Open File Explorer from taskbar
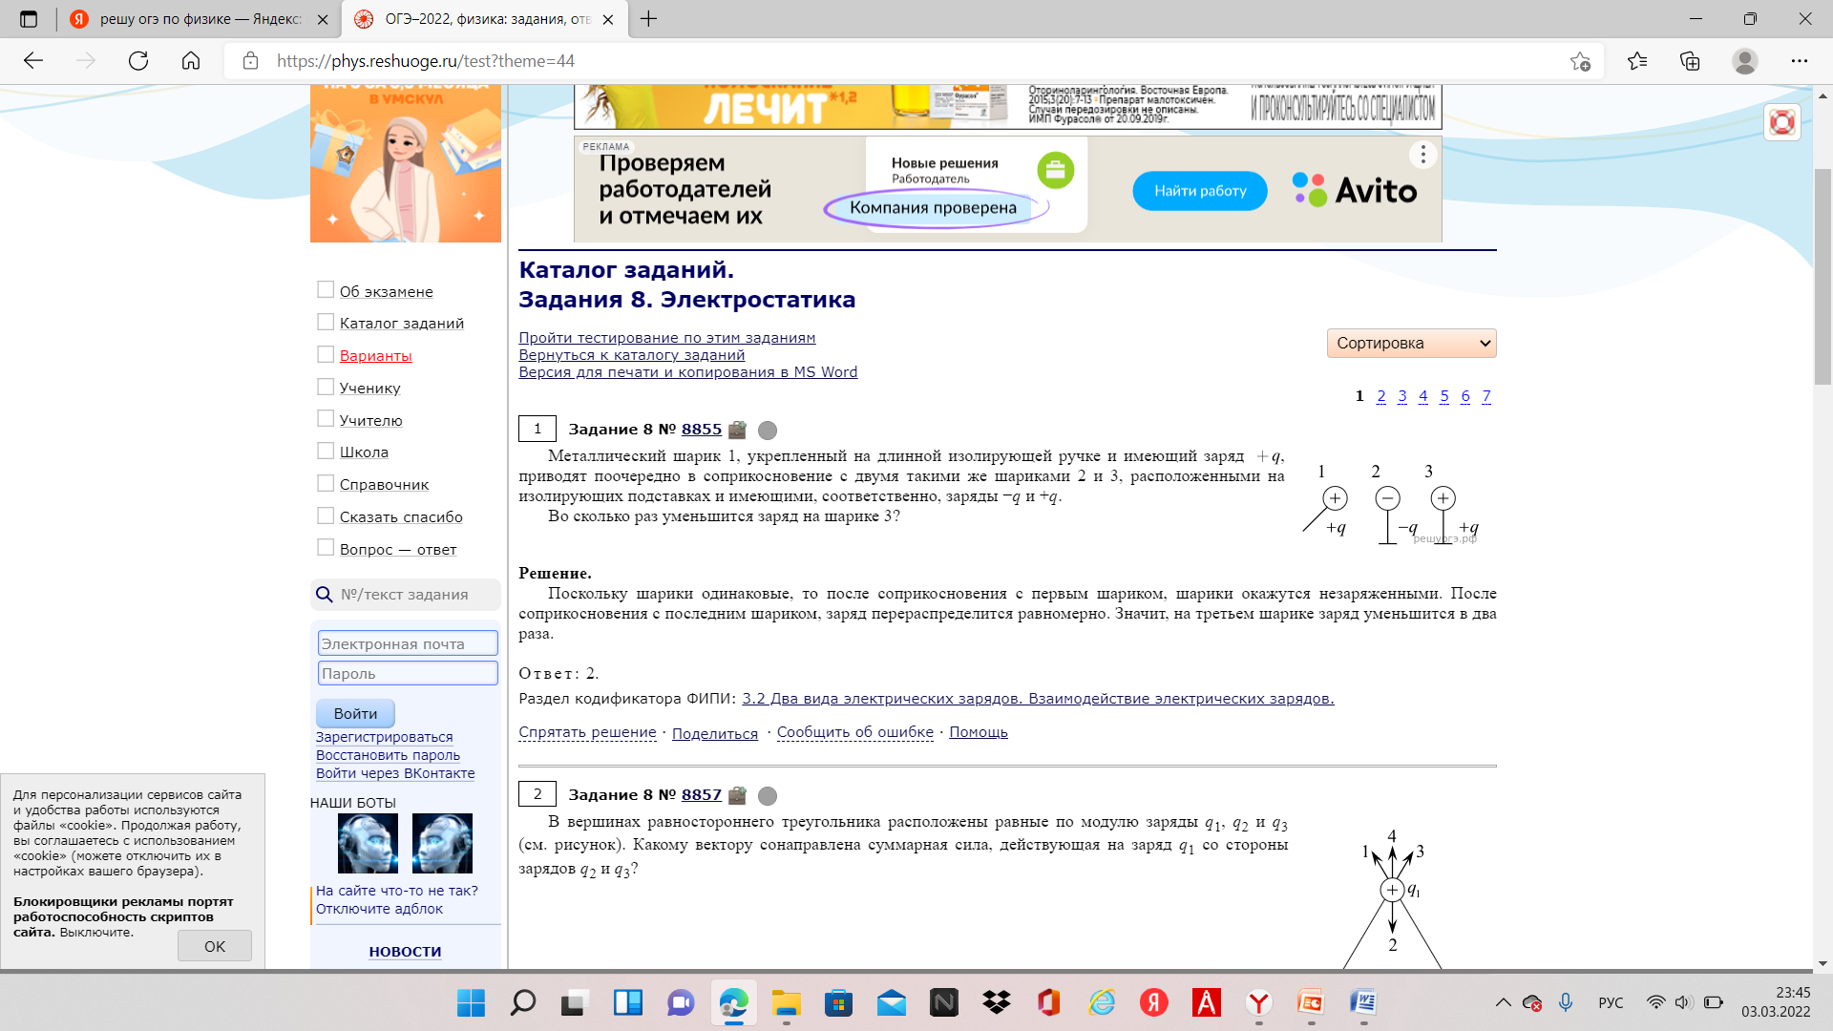This screenshot has height=1031, width=1833. (x=786, y=1002)
